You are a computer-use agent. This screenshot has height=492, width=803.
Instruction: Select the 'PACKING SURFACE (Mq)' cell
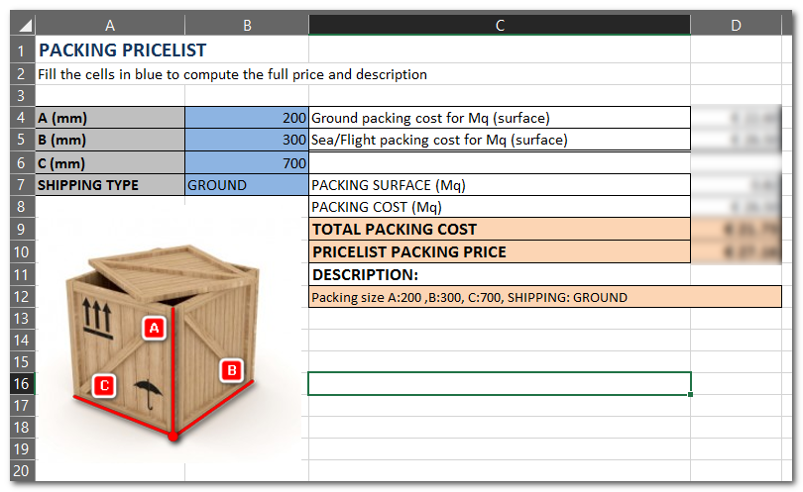click(x=500, y=185)
